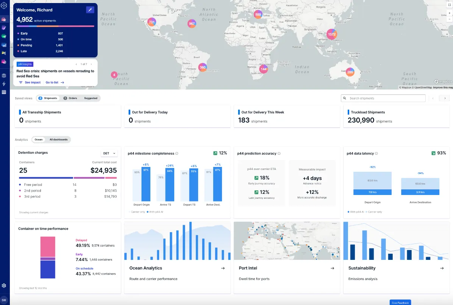This screenshot has width=453, height=305.
Task: Click the 3rd period row $14,790
Action: [68, 197]
